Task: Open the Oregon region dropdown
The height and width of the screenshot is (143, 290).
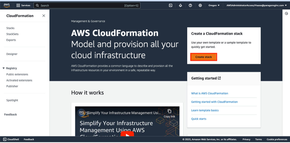Action: coord(214,5)
